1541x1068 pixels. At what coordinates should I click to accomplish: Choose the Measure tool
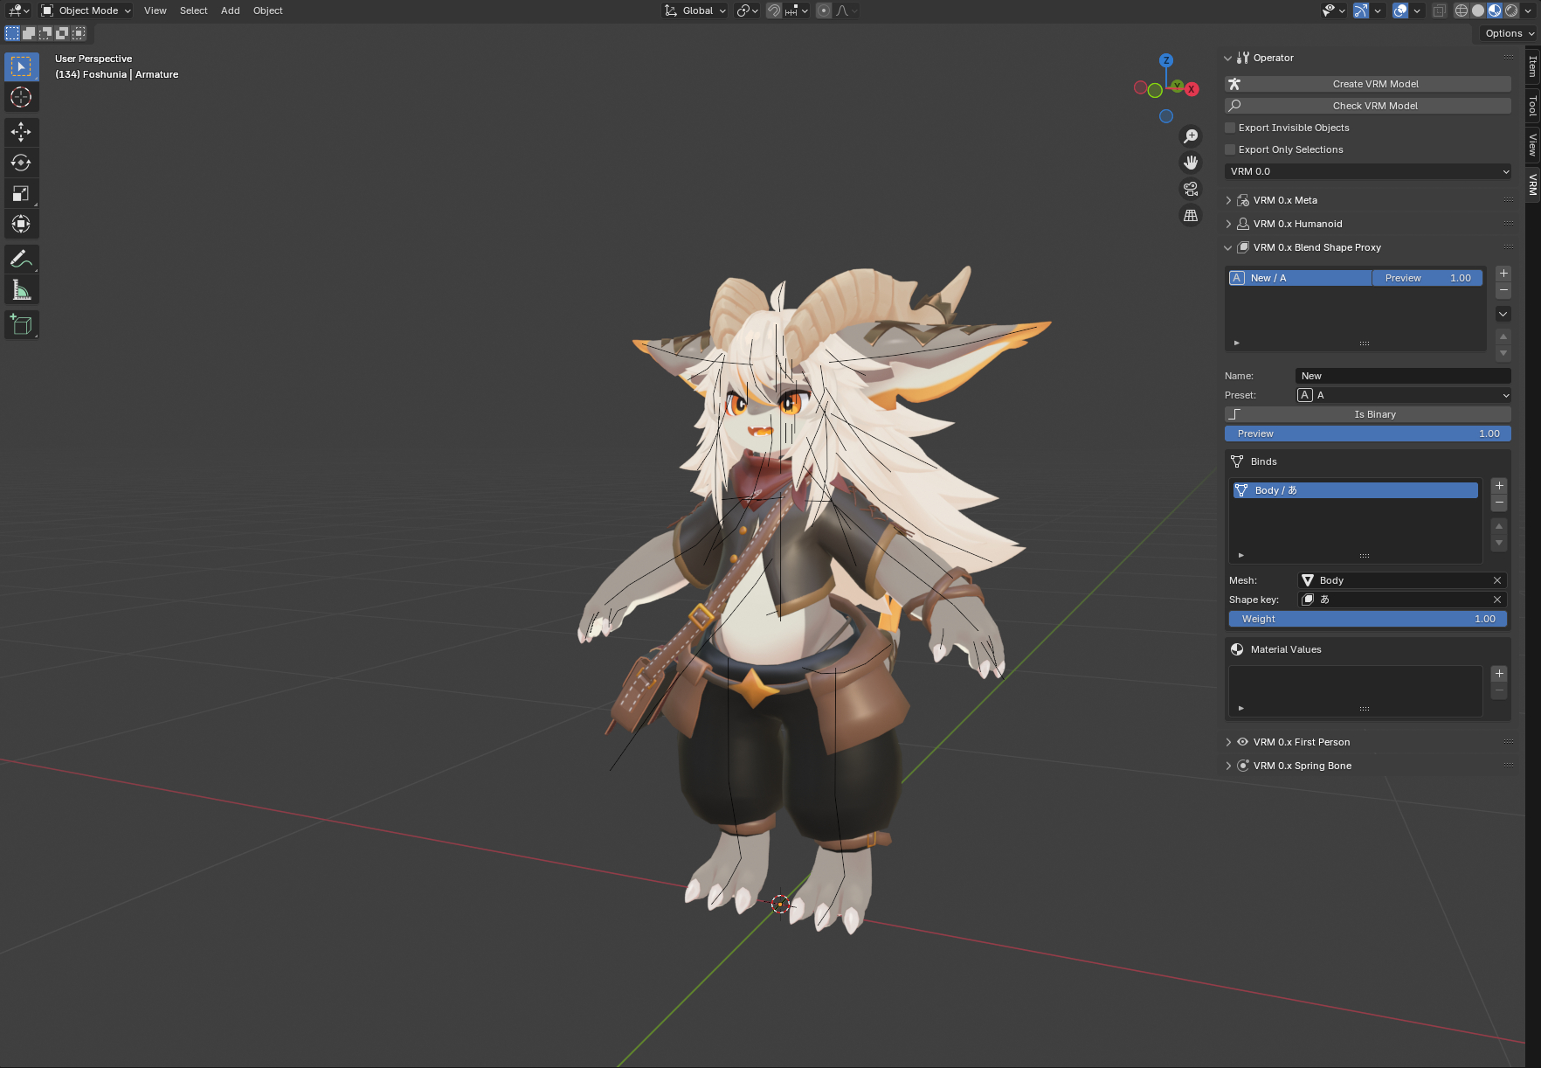[x=21, y=290]
